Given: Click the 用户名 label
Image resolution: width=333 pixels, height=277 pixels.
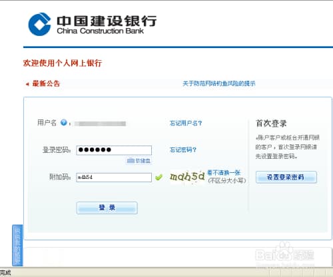Looking at the screenshot, I should click(x=47, y=123).
